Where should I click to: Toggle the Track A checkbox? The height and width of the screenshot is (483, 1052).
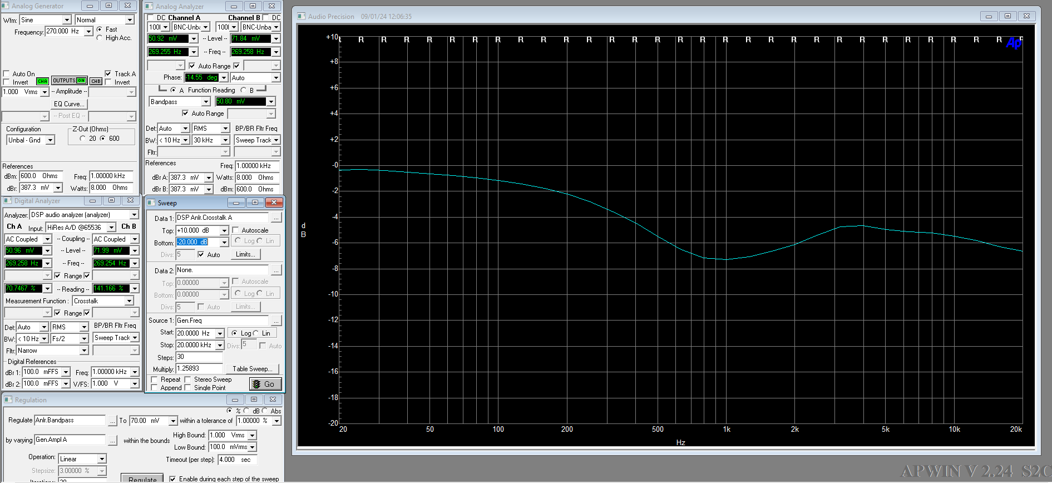108,73
